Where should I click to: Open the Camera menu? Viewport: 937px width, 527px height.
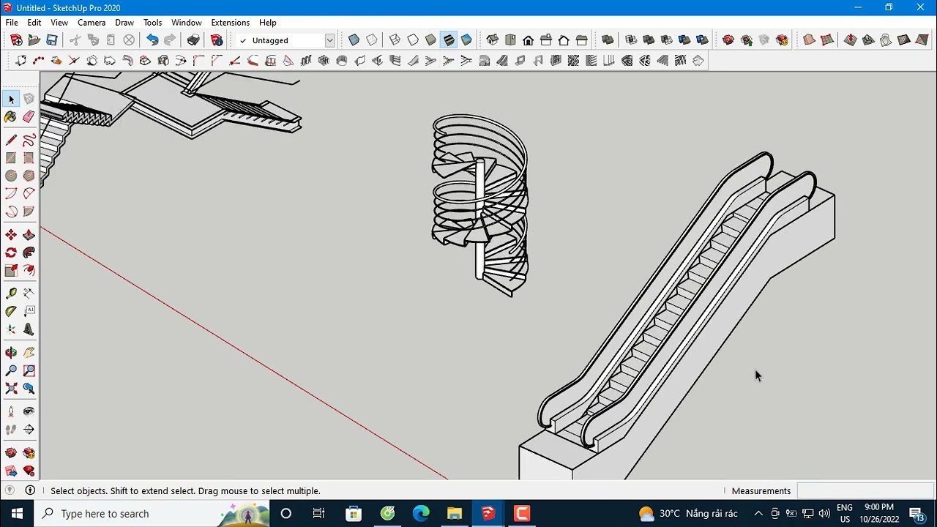pos(92,23)
